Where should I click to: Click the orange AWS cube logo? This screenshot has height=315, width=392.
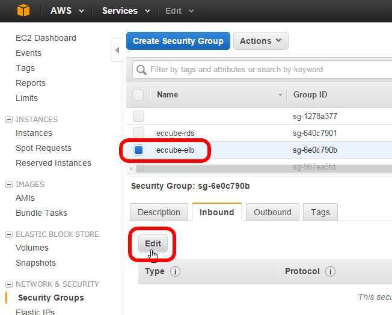23,10
